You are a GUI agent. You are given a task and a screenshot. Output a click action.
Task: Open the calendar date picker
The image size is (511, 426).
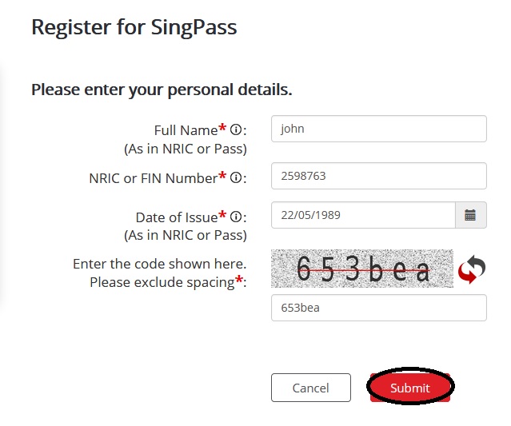pyautogui.click(x=470, y=214)
